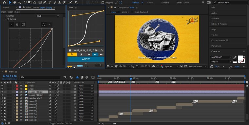Switch to the Standard workspace
249x125 pixels.
point(165,3)
